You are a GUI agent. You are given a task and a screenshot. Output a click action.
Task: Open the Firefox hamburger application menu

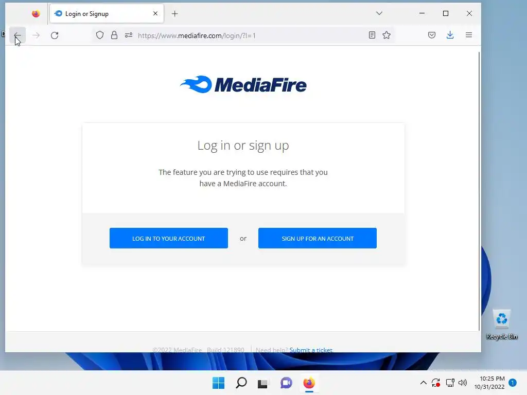(469, 35)
